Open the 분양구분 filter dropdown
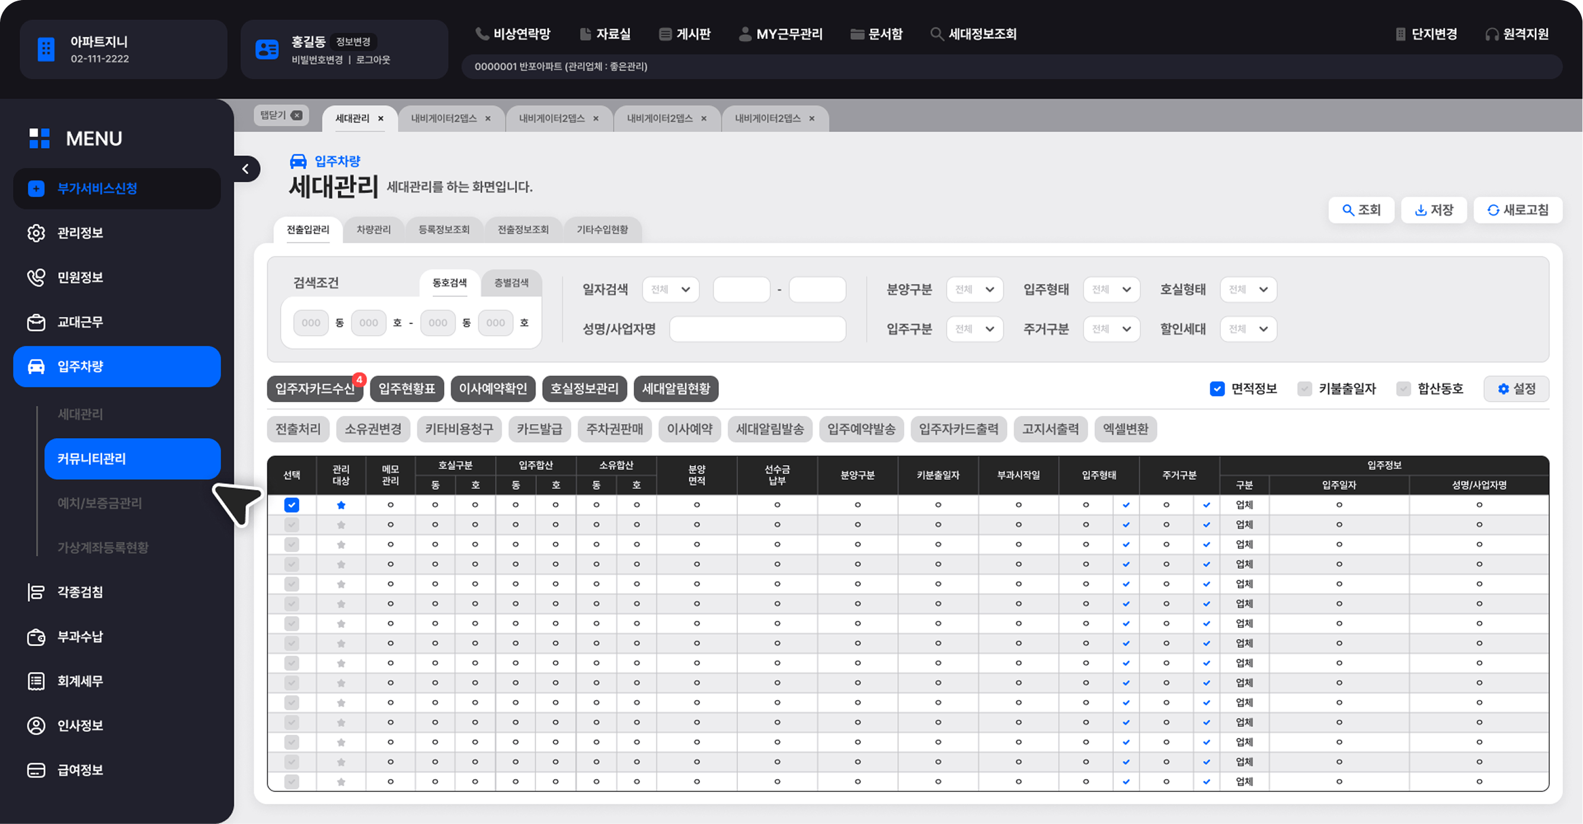 tap(974, 289)
